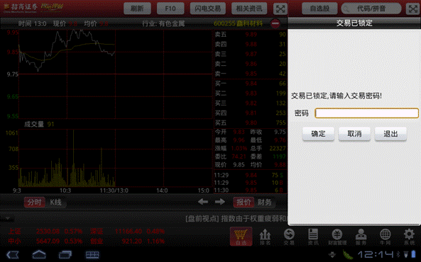Remove stock via red minus icon

pyautogui.click(x=275, y=23)
